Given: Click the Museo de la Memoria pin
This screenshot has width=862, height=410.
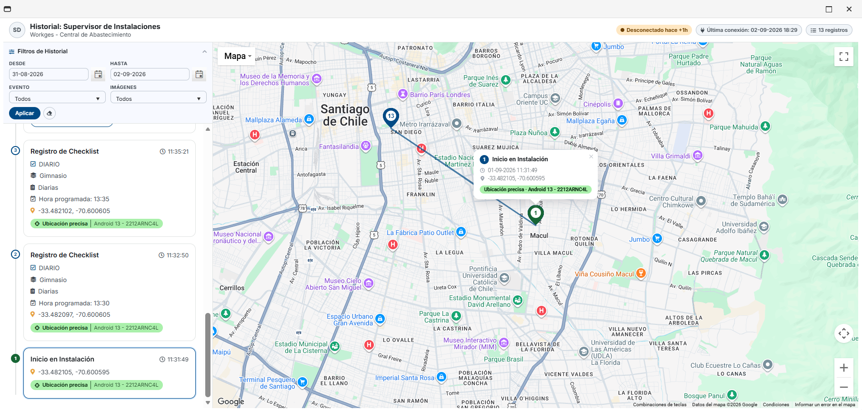Looking at the screenshot, I should 317,78.
